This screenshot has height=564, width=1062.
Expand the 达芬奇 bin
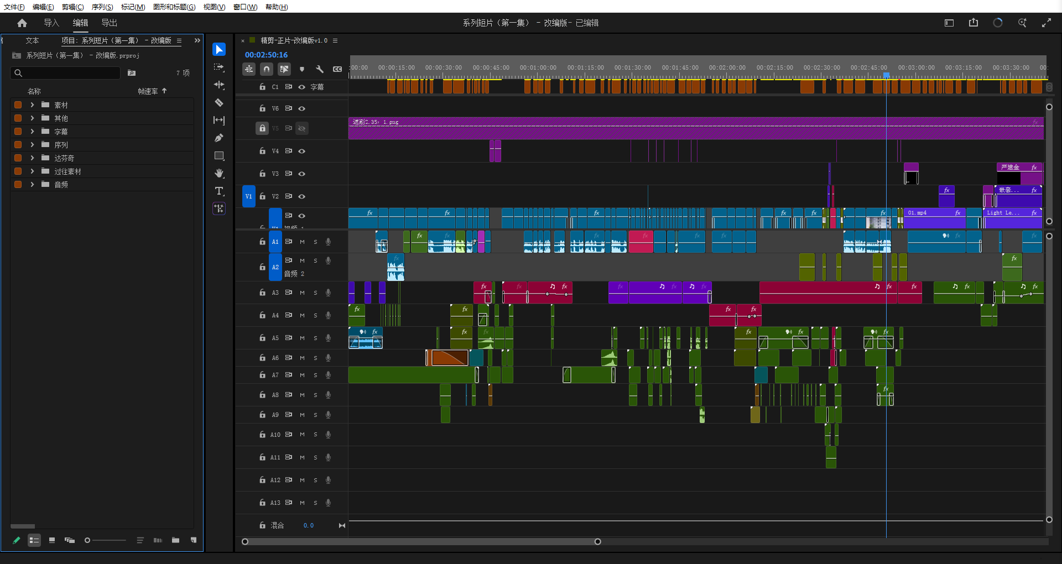coord(32,158)
